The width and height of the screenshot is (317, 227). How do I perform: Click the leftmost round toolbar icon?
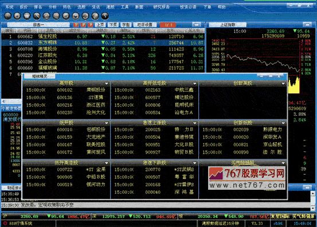(x=7, y=16)
